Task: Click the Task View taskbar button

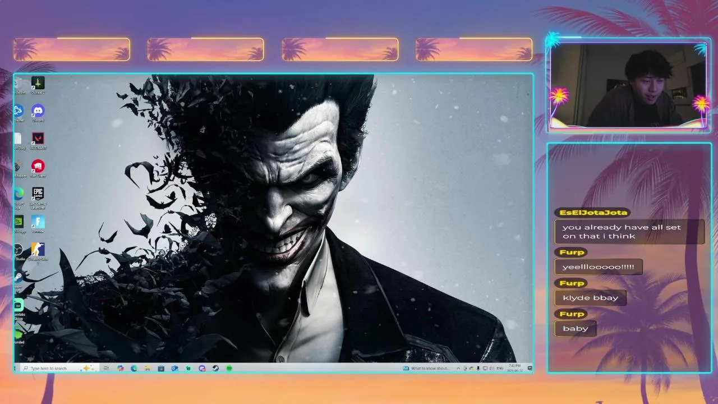Action: coord(106,368)
